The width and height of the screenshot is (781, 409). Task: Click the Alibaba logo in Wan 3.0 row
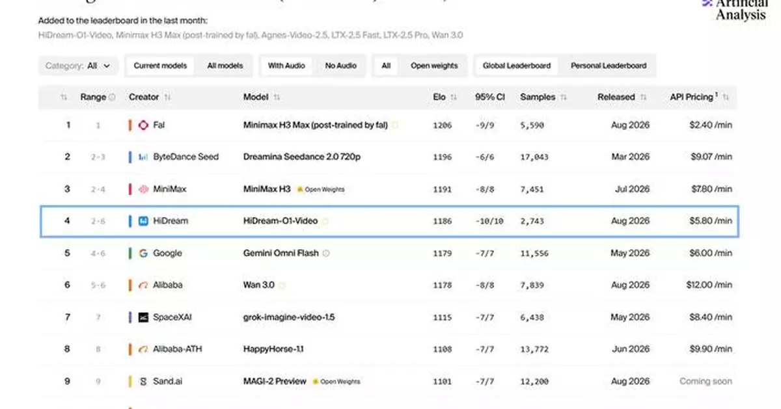(x=143, y=285)
